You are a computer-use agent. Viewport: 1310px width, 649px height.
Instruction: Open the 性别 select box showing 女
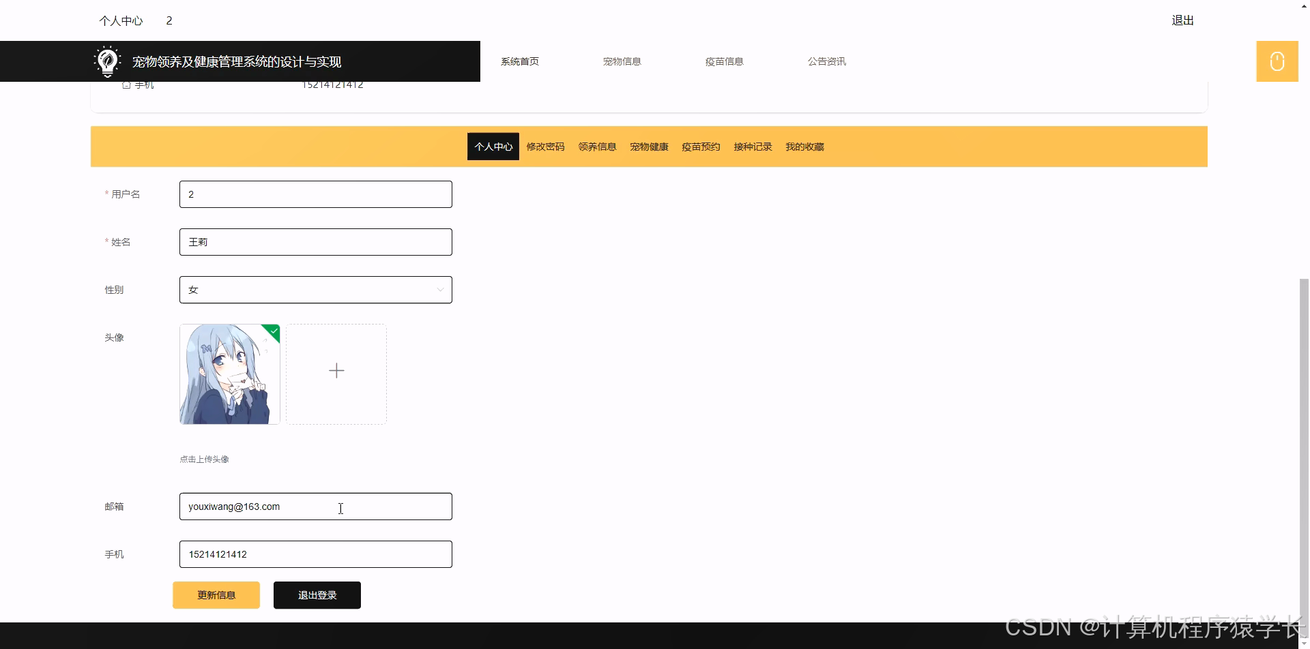(x=316, y=290)
